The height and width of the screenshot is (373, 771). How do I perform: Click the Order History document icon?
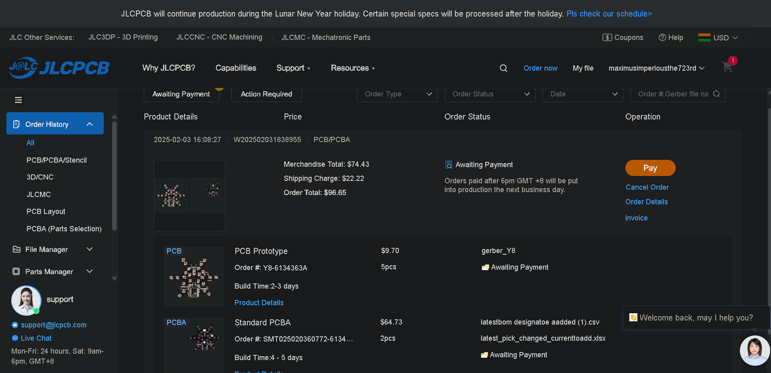pyautogui.click(x=16, y=124)
